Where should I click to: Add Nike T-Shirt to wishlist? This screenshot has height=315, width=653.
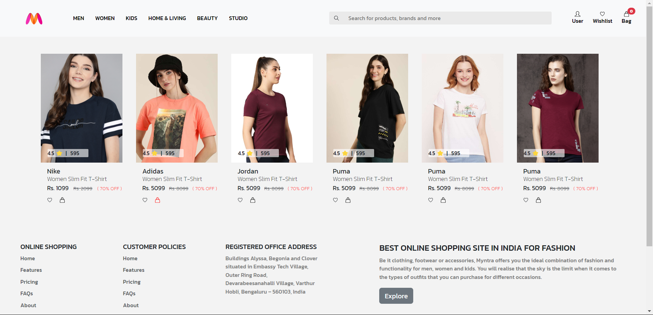50,200
